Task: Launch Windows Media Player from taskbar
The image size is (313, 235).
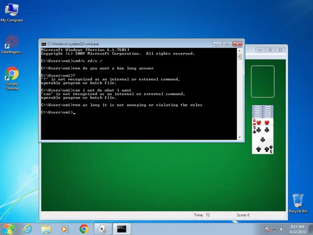Action: [x=64, y=229]
